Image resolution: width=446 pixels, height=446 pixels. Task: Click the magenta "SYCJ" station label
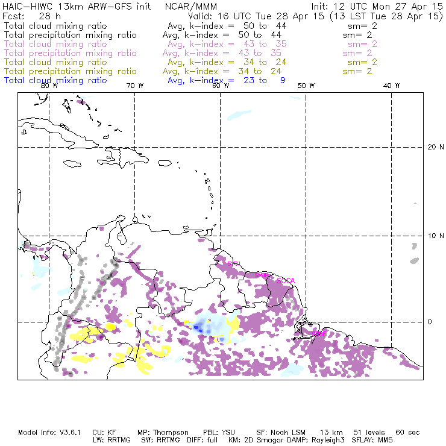[234, 264]
